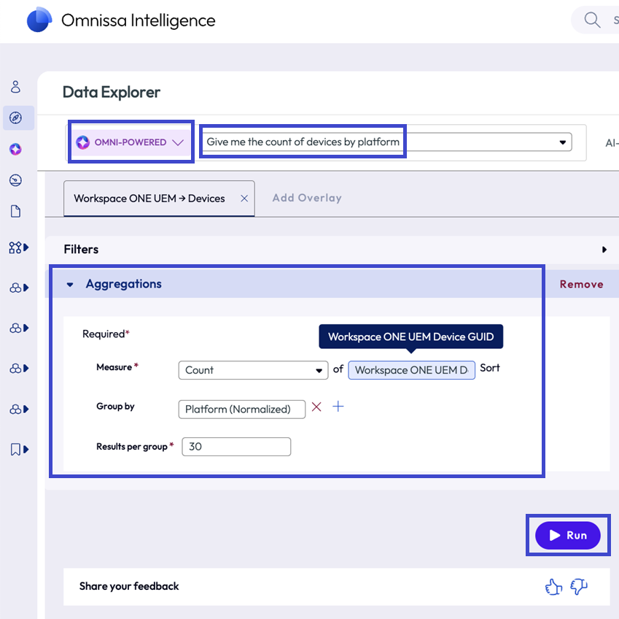This screenshot has width=619, height=619.
Task: Click the Sort link
Action: click(x=489, y=368)
